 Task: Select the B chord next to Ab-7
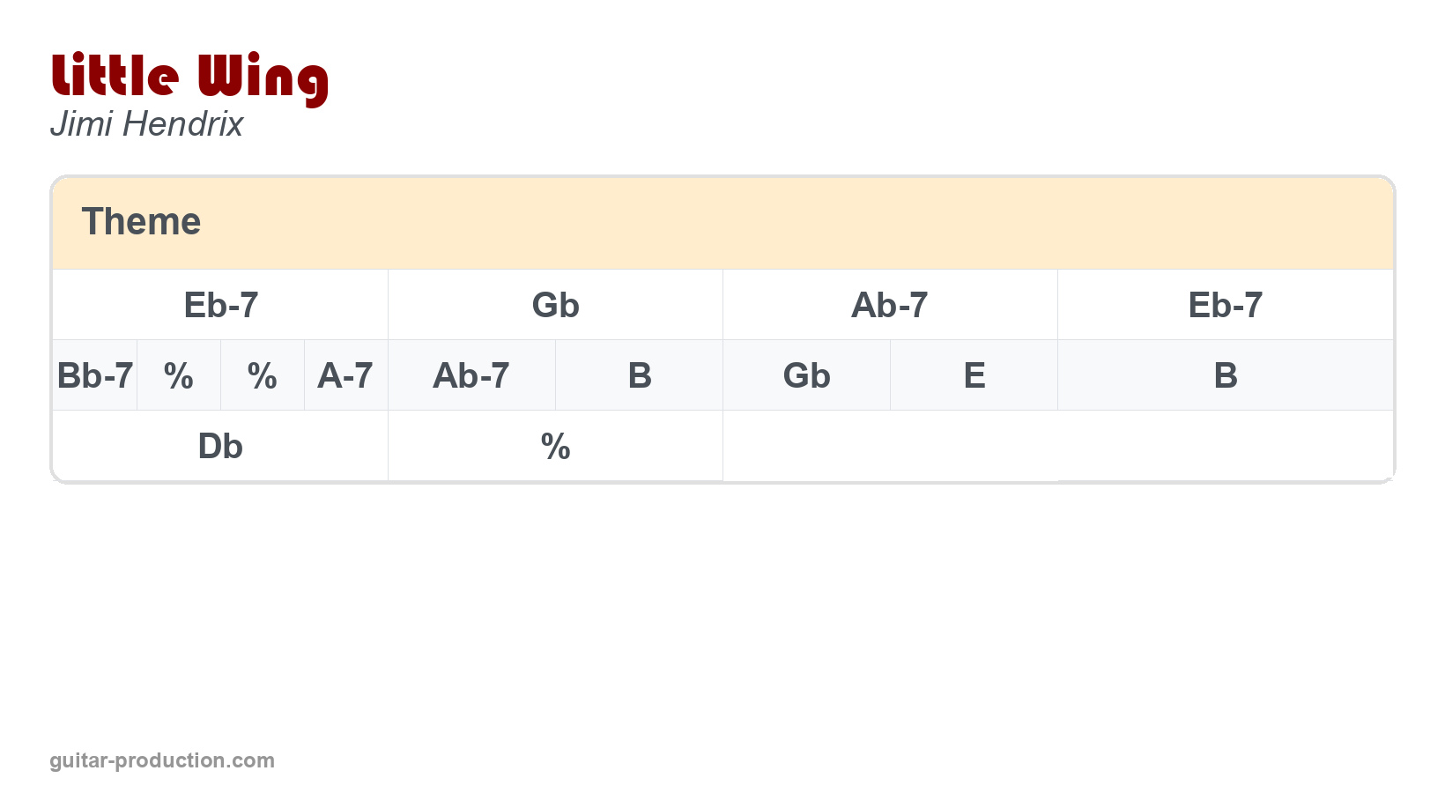point(640,376)
